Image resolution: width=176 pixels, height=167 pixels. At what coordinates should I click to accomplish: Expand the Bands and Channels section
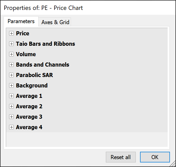(x=11, y=65)
